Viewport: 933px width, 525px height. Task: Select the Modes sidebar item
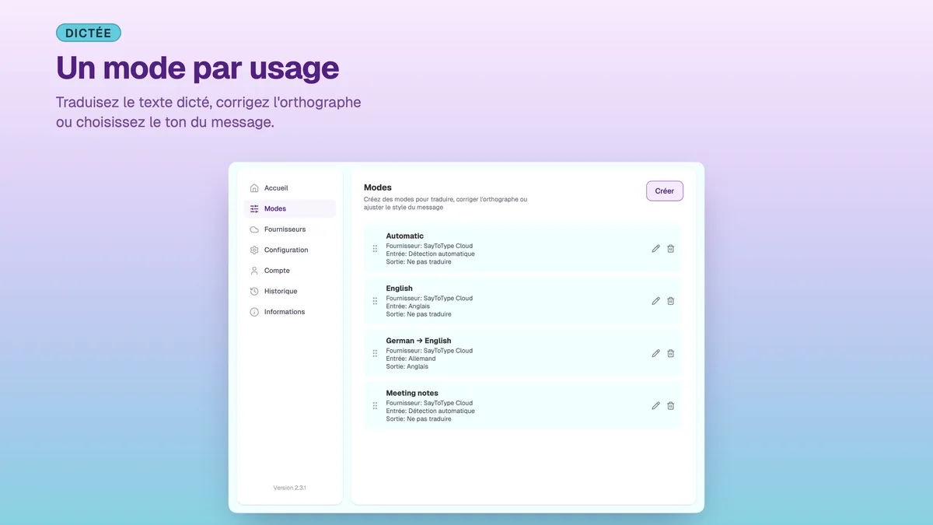point(289,208)
